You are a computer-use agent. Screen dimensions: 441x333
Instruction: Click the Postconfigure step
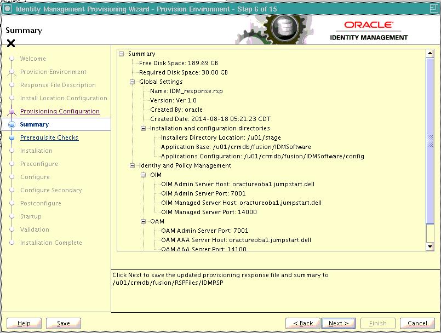point(41,203)
